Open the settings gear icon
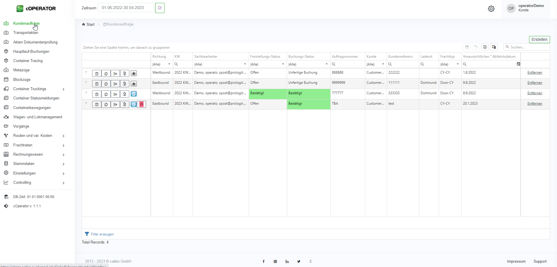The width and height of the screenshot is (557, 267). [x=491, y=9]
